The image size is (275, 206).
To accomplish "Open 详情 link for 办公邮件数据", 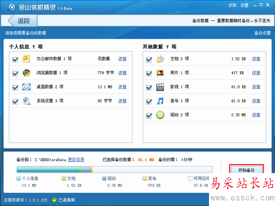I will pos(122,59).
